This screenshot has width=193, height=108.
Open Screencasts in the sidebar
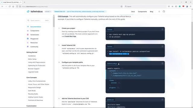(35, 35)
